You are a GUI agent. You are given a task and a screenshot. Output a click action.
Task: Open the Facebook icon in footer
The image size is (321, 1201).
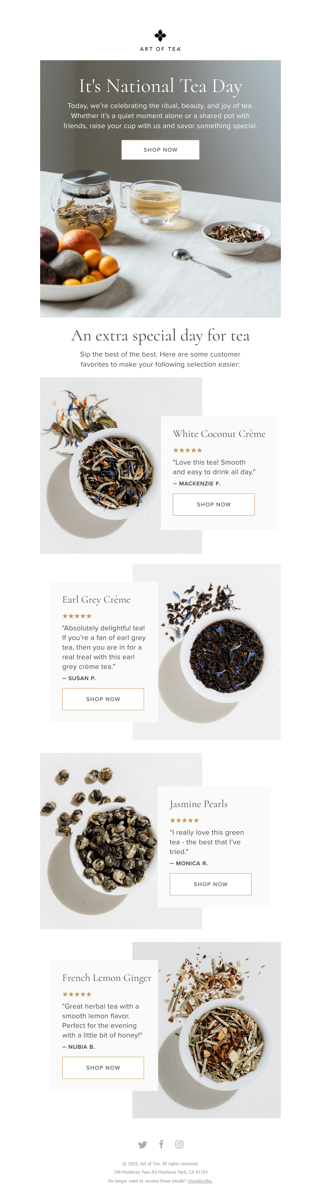coord(161,1144)
